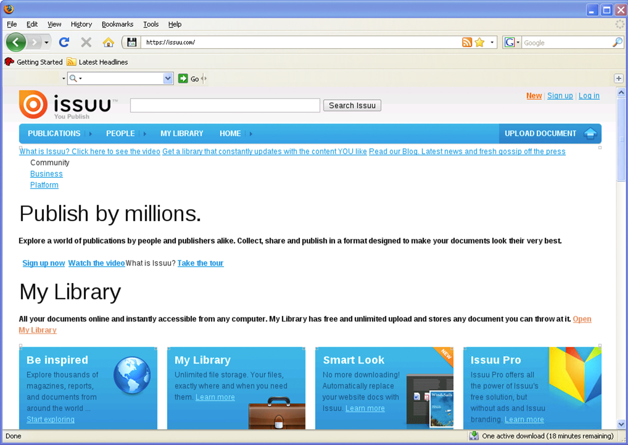
Task: Expand the arrow next to PUBLICATIONS
Action: pyautogui.click(x=91, y=134)
